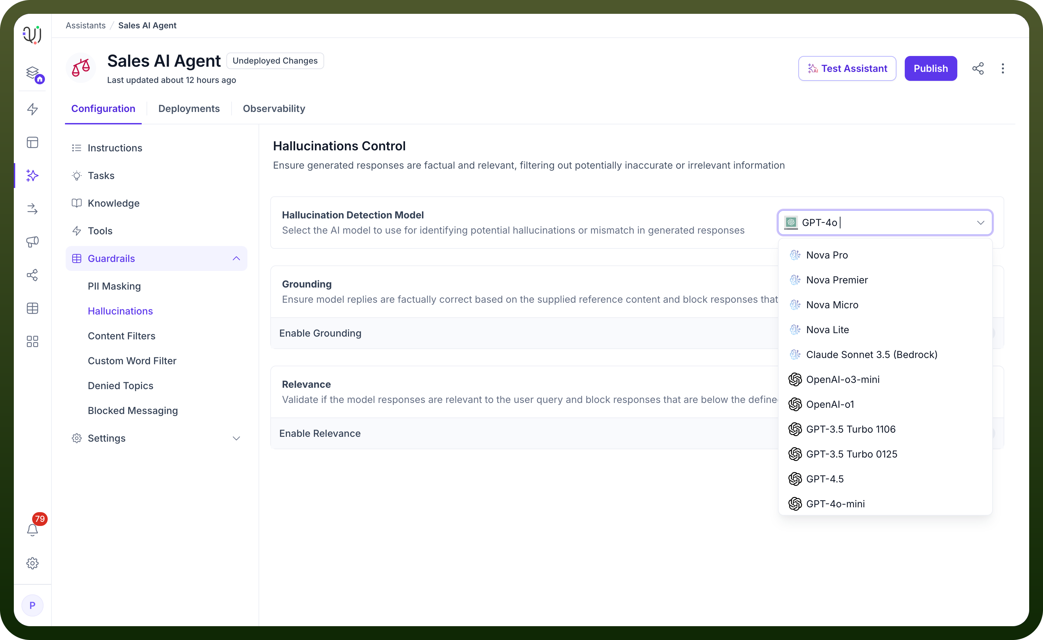Click the Undeployed Changes badge

[275, 61]
